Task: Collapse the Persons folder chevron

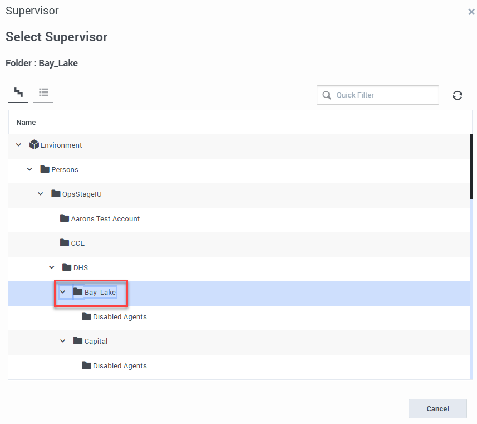Action: 29,169
